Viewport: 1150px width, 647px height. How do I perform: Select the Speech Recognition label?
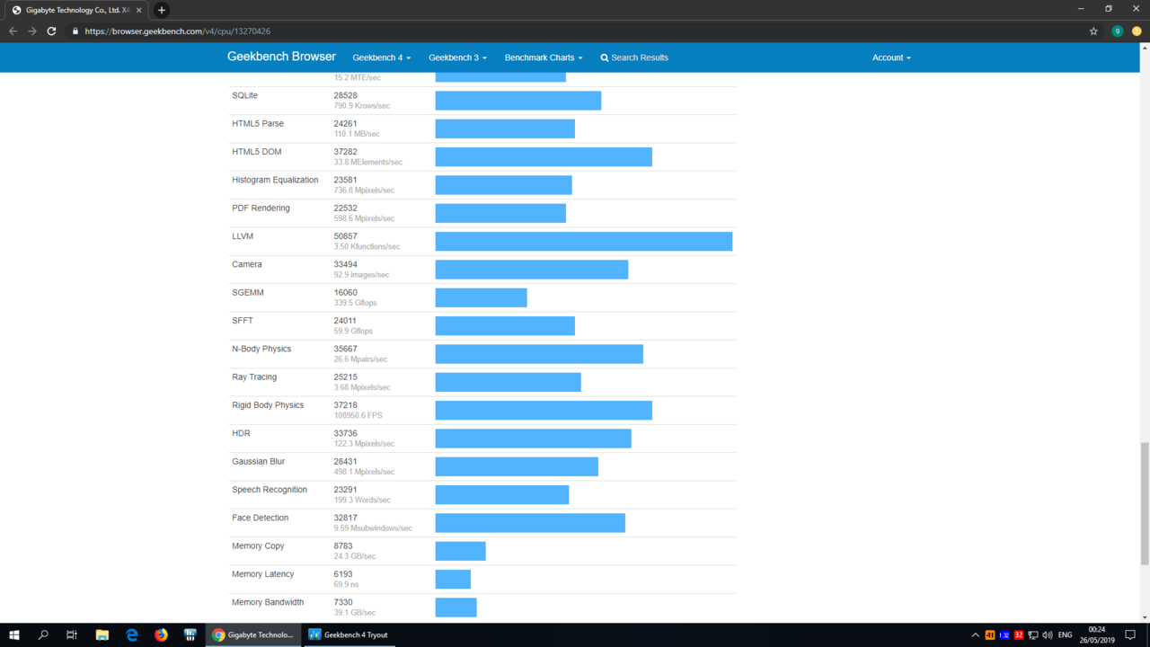click(270, 490)
